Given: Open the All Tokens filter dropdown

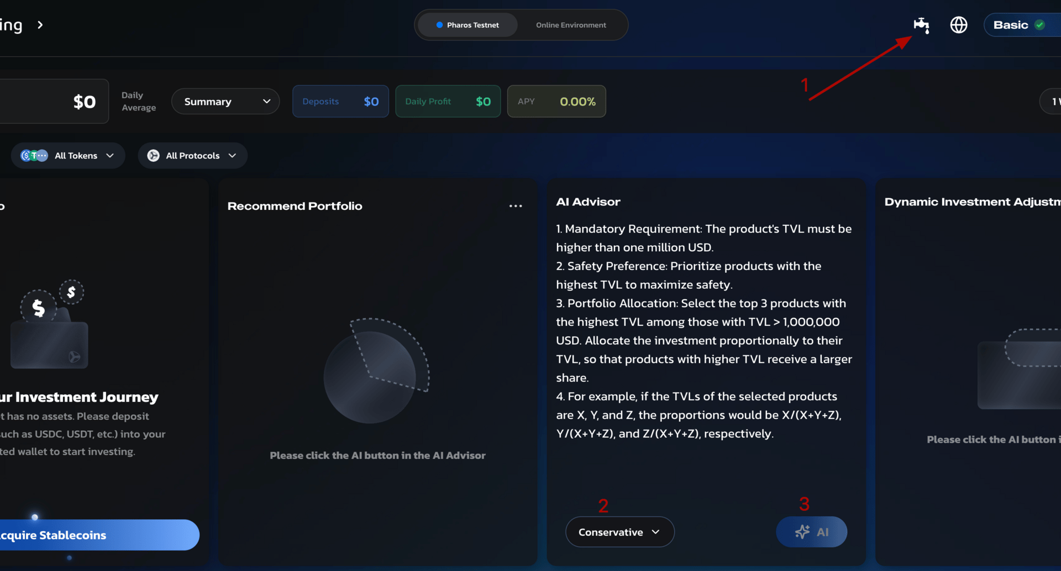Looking at the screenshot, I should coord(68,156).
